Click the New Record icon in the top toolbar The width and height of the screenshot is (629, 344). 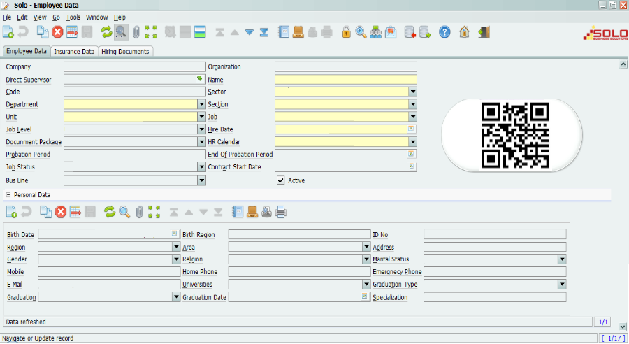point(8,32)
